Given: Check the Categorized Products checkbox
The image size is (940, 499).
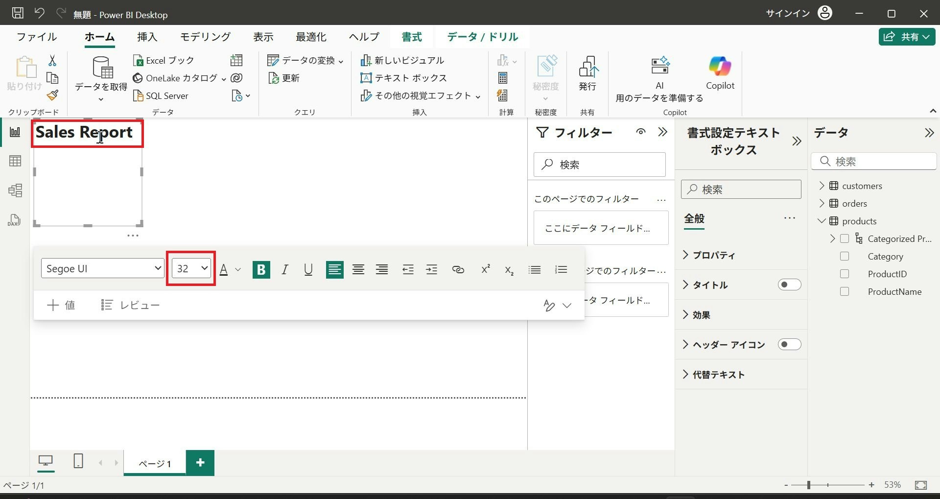Looking at the screenshot, I should point(845,238).
